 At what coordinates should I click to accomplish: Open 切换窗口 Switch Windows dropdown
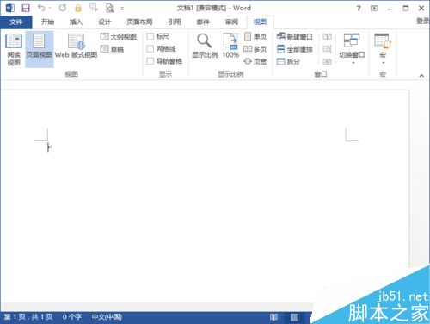point(352,48)
